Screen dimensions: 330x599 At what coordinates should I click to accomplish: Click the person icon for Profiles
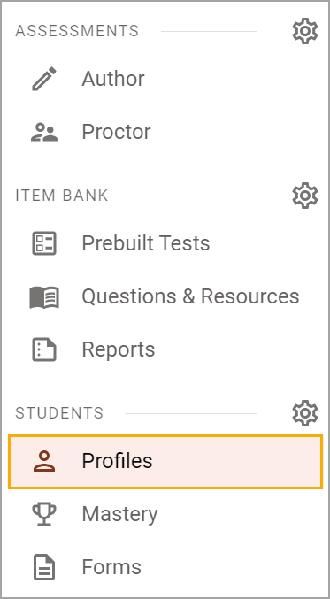44,461
